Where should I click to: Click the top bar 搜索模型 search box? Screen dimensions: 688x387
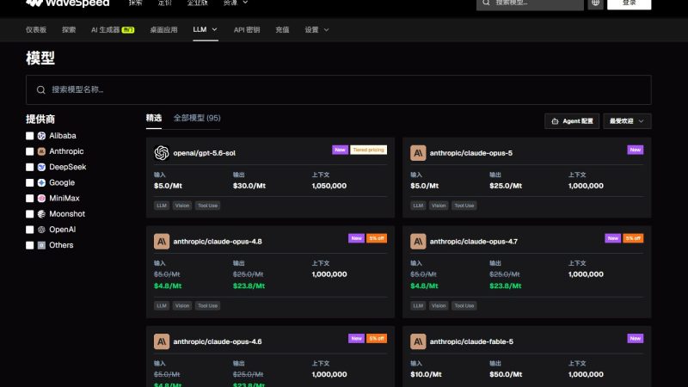click(530, 3)
